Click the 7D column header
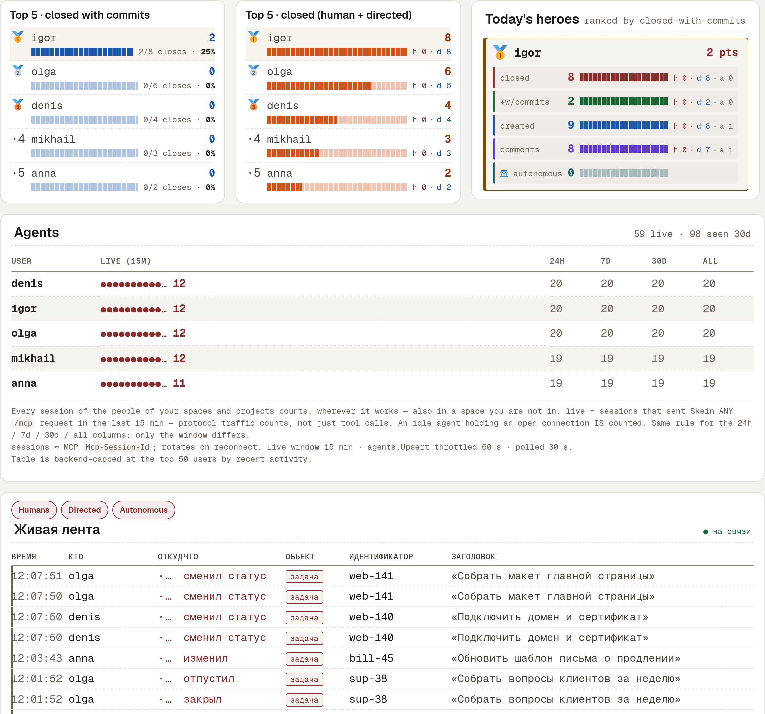The height and width of the screenshot is (714, 765). [605, 261]
